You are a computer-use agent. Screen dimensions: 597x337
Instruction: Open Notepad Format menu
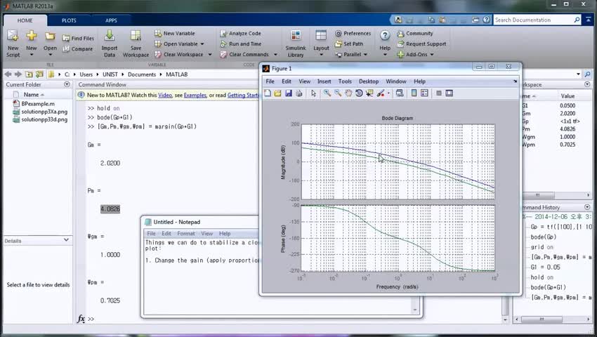186,233
